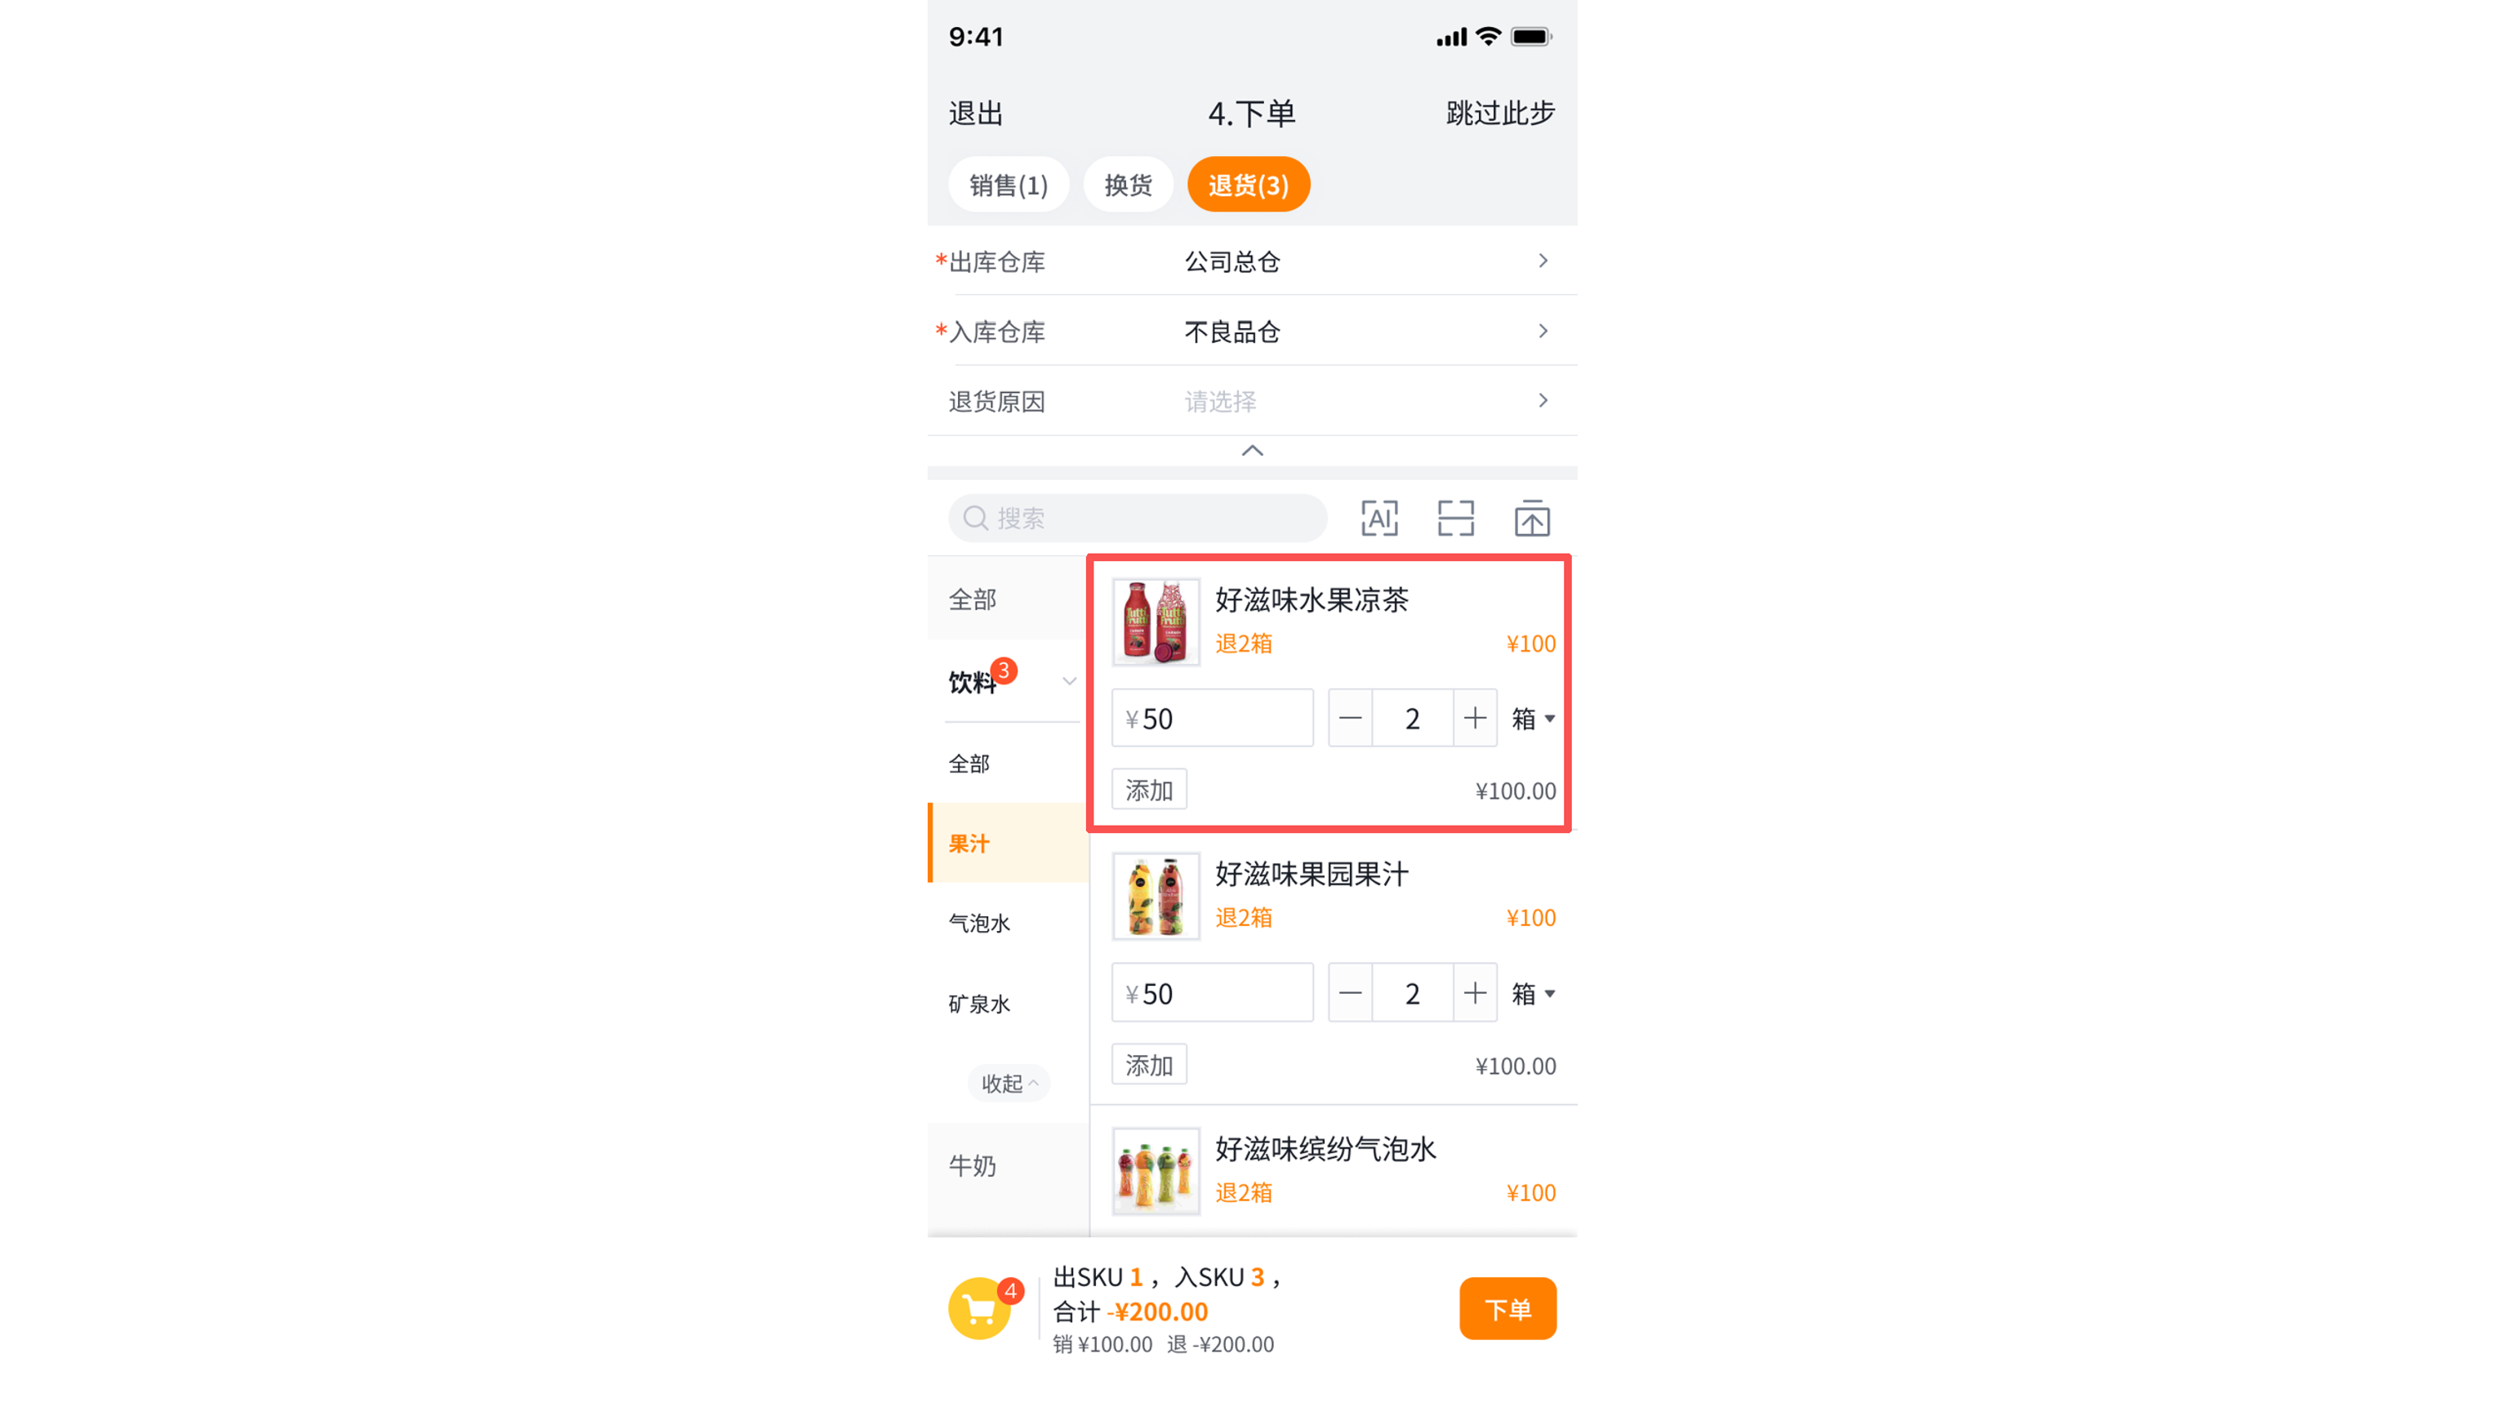Click 跳过此步 to skip this step
Screen dimensions: 2507x1403
pos(1500,113)
